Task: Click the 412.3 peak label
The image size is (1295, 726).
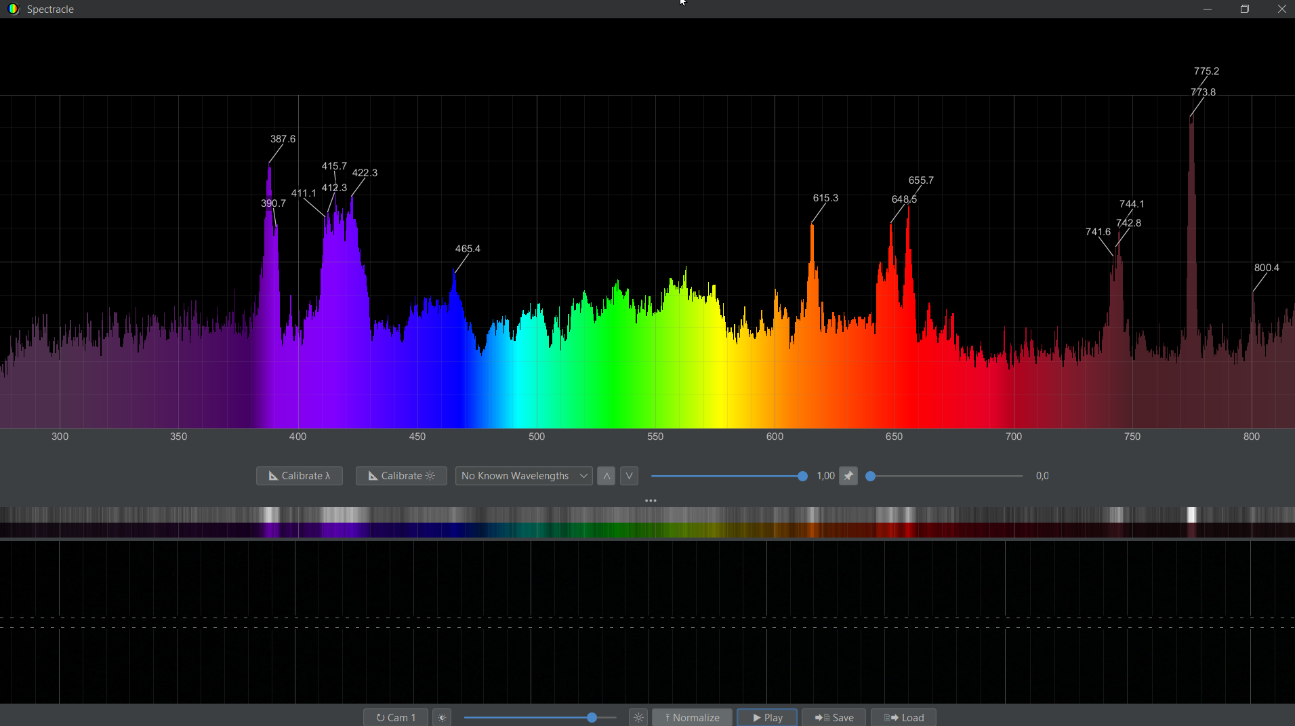Action: (x=334, y=188)
